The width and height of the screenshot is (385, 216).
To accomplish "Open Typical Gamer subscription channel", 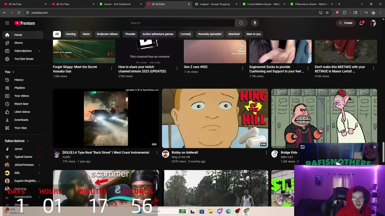I will (23, 157).
